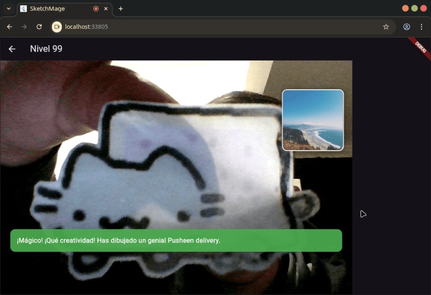Open the tab search dropdown arrow
The height and width of the screenshot is (295, 431).
tap(9, 9)
